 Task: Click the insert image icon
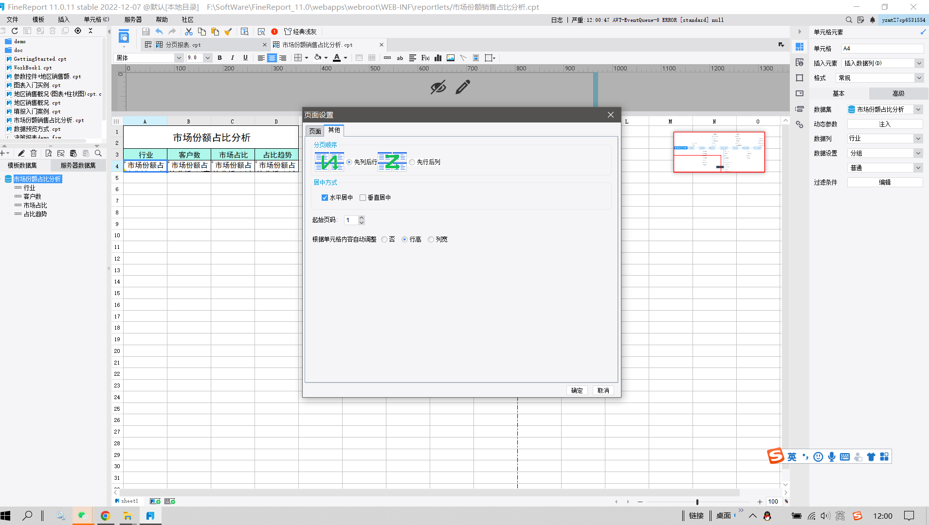pos(451,58)
